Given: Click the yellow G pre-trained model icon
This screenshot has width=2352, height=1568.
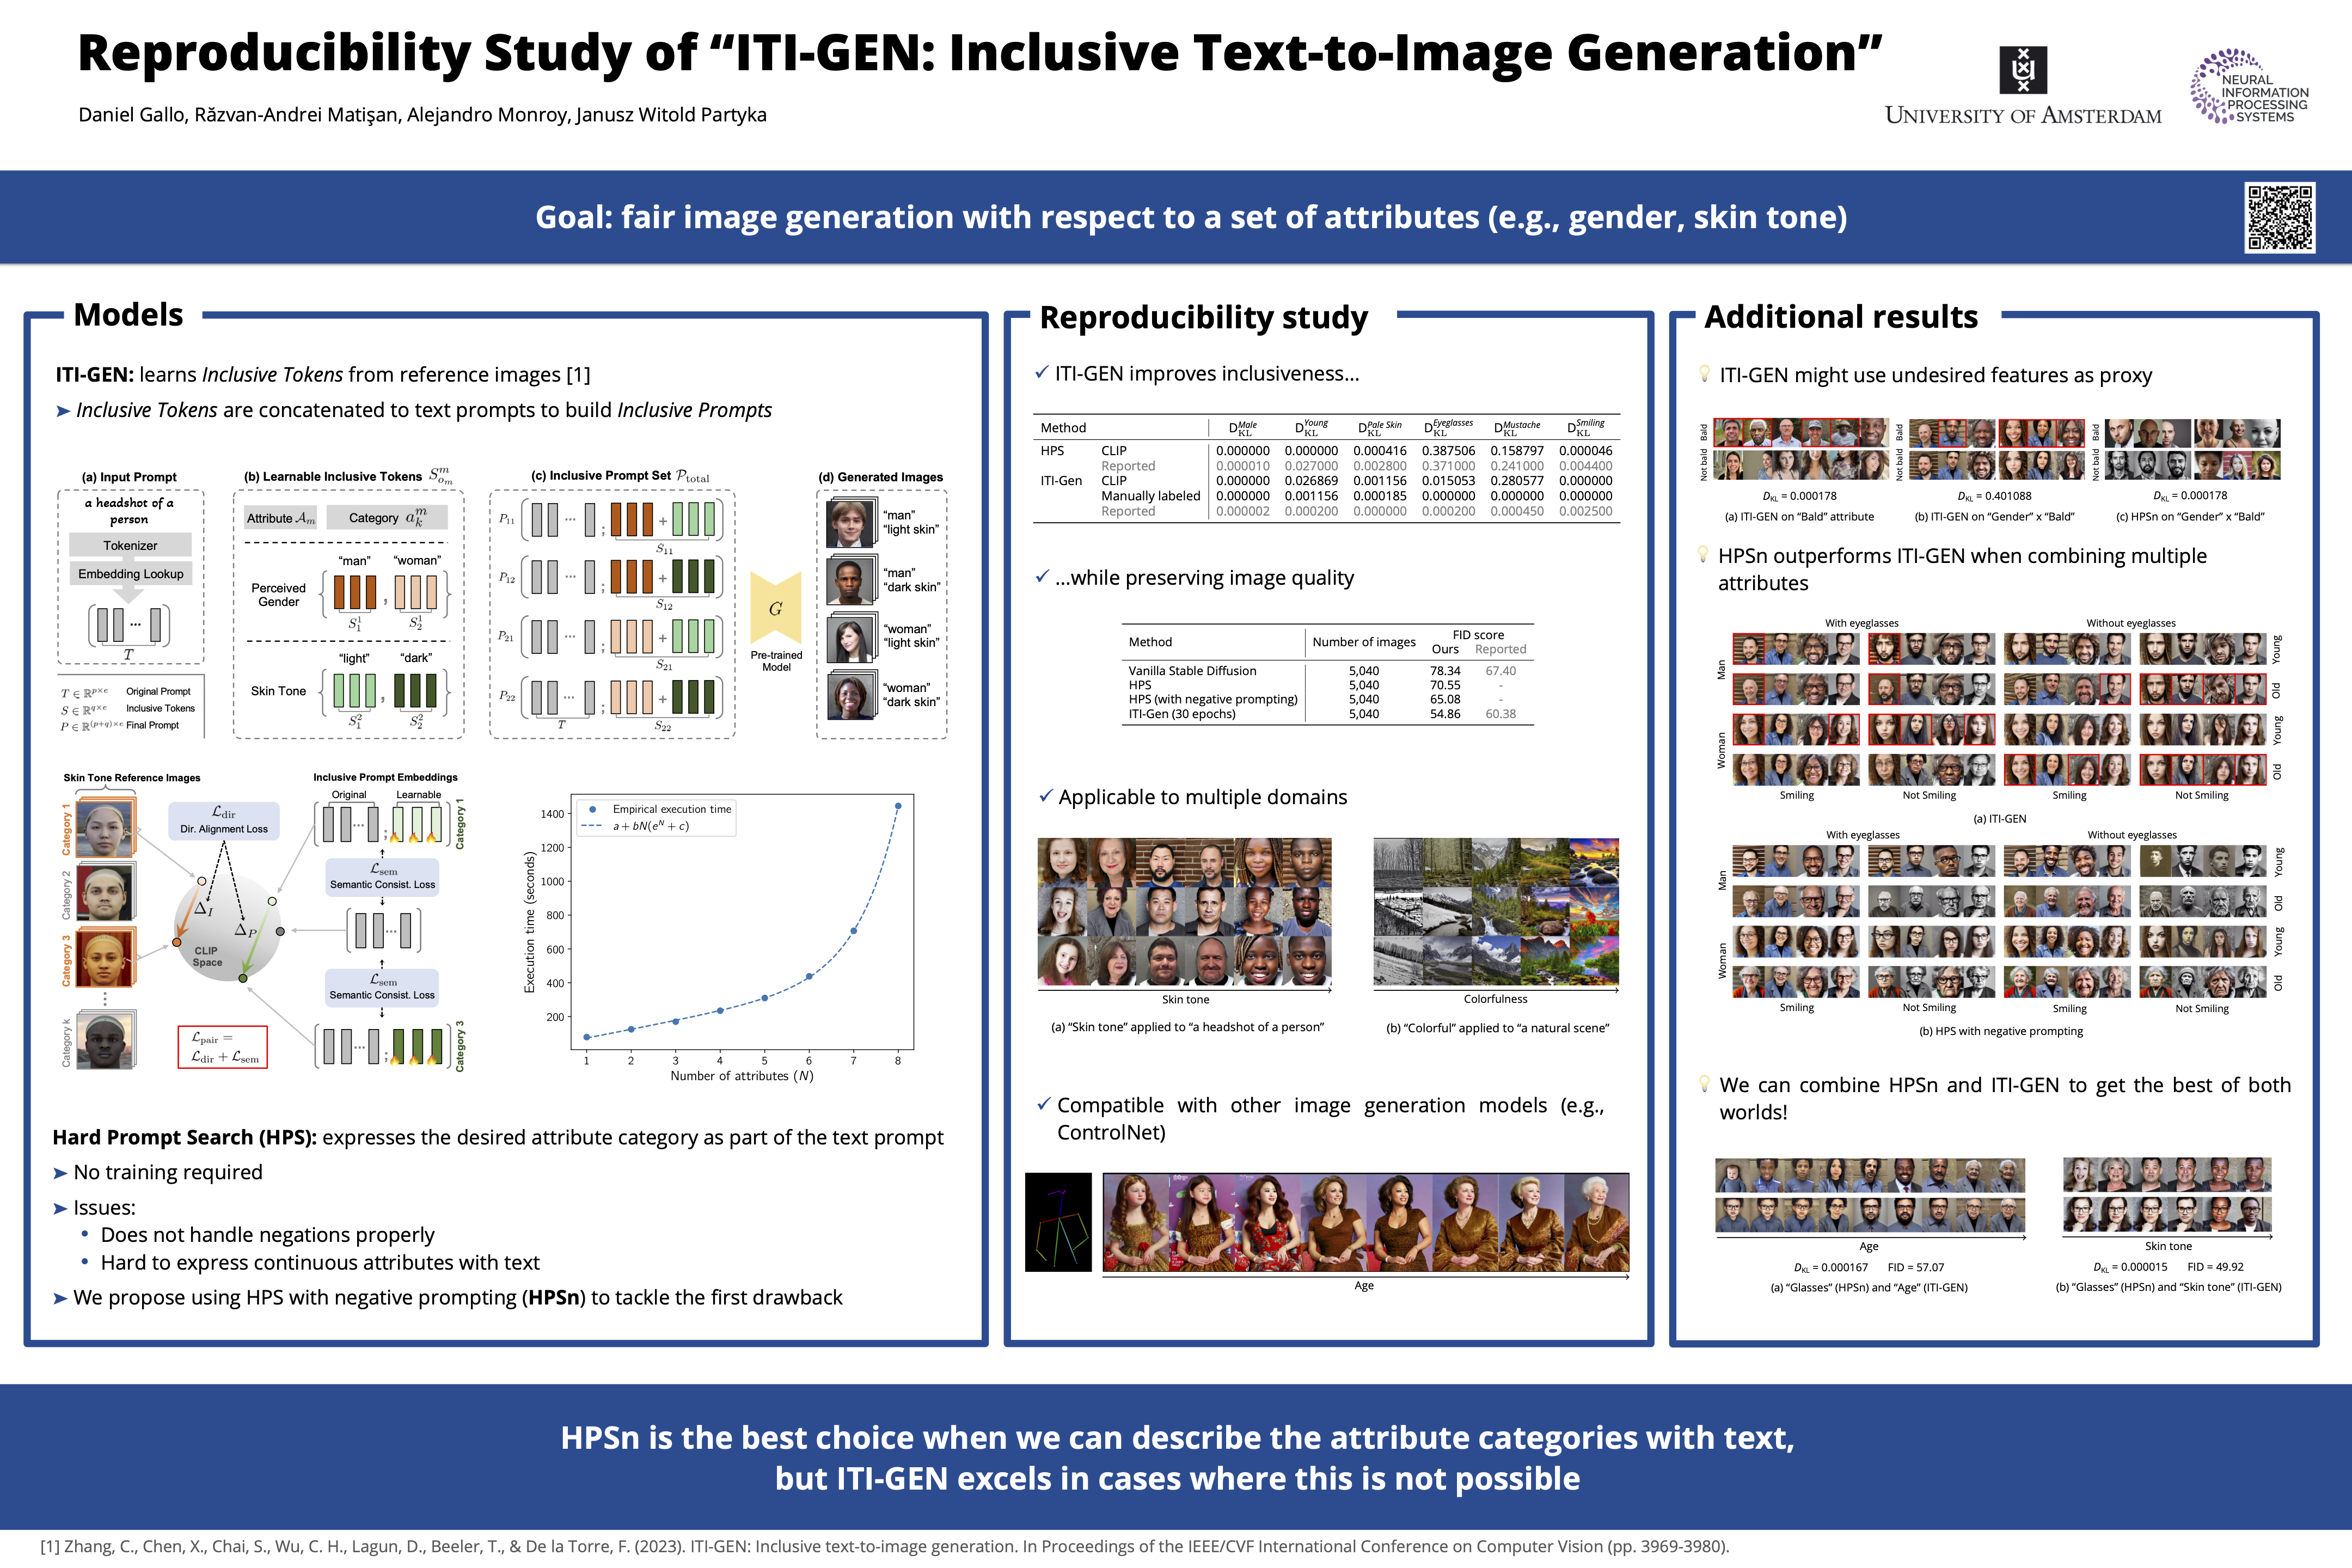Looking at the screenshot, I should click(776, 608).
